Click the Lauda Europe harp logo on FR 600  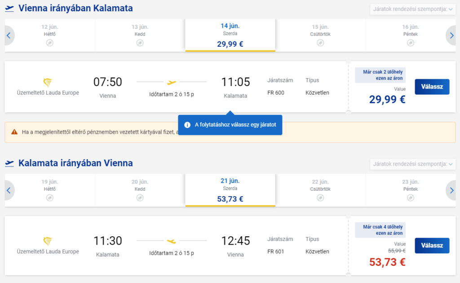coord(48,82)
